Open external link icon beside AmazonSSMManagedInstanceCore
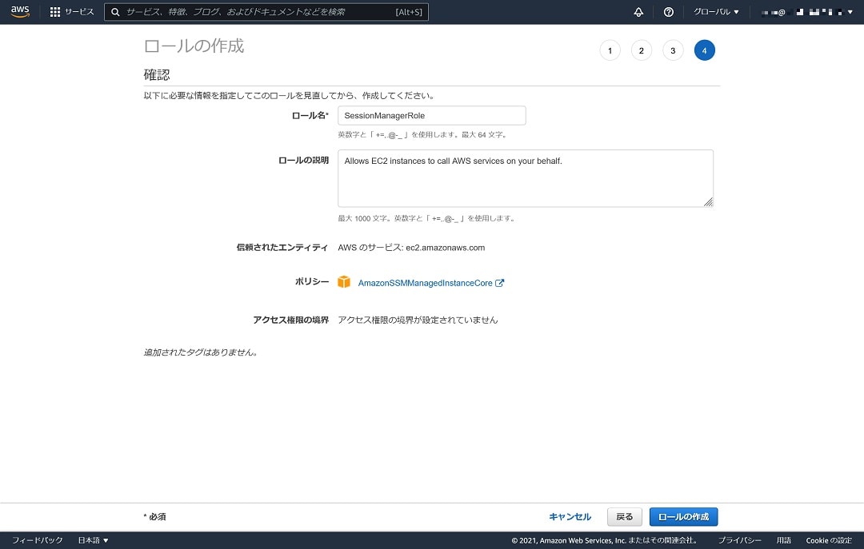The image size is (864, 549). pos(499,282)
